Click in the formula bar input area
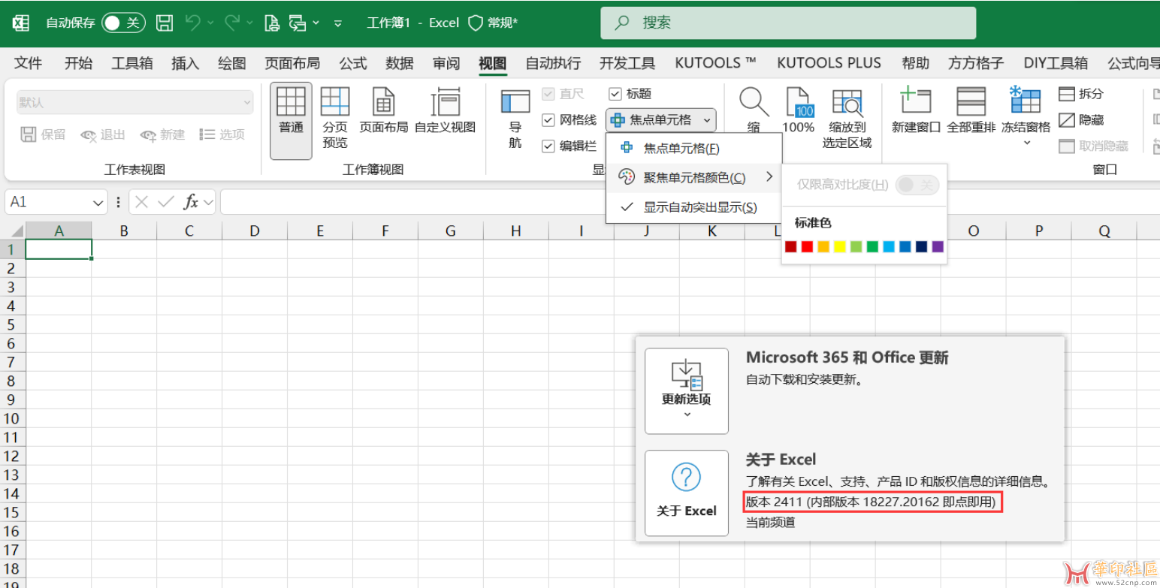 (690, 202)
